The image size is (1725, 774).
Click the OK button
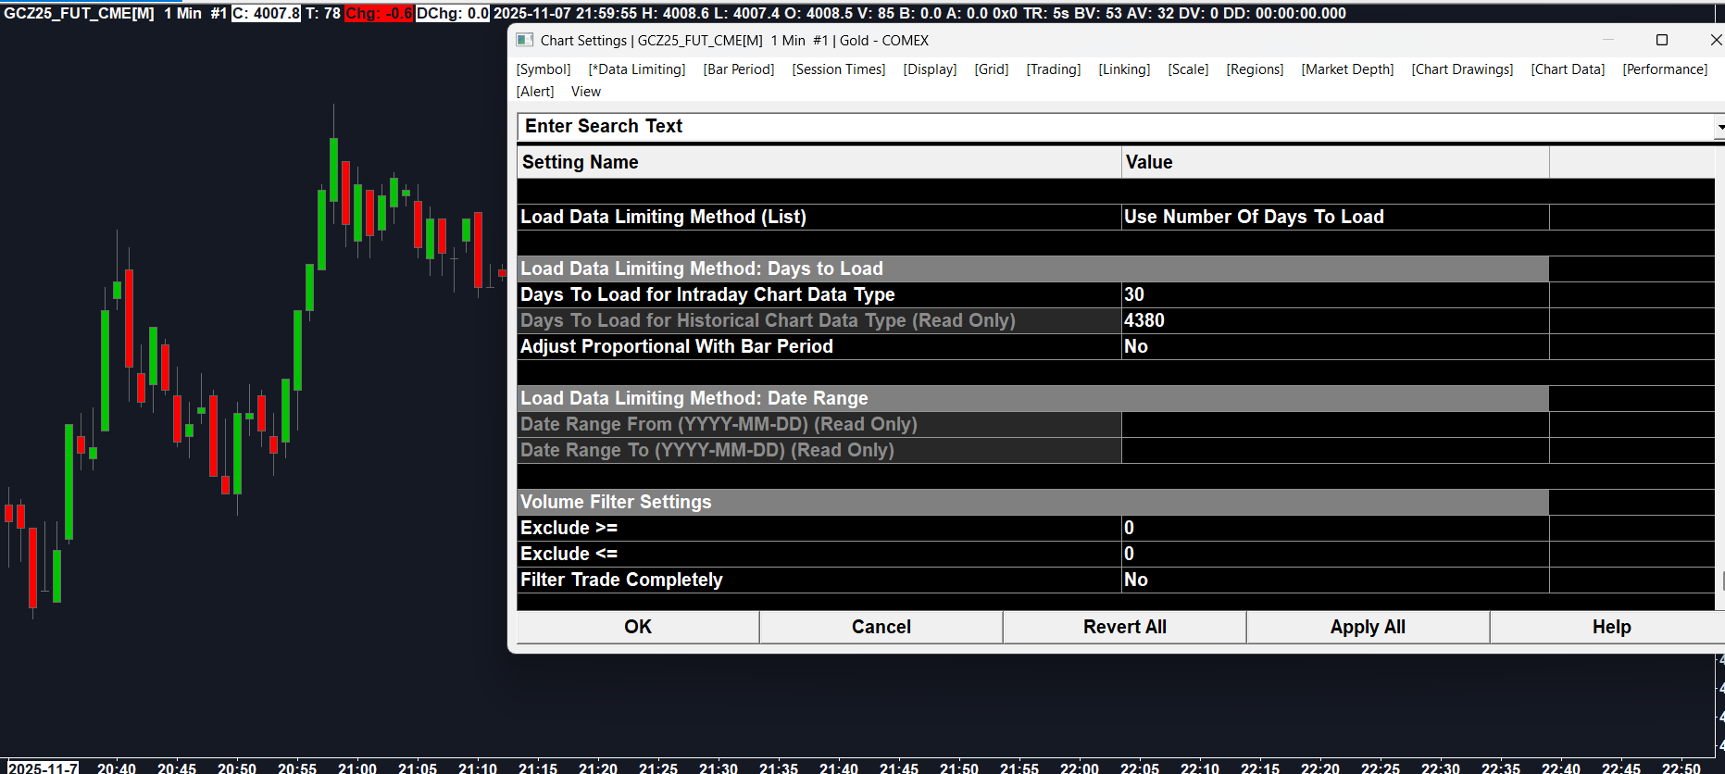click(638, 627)
